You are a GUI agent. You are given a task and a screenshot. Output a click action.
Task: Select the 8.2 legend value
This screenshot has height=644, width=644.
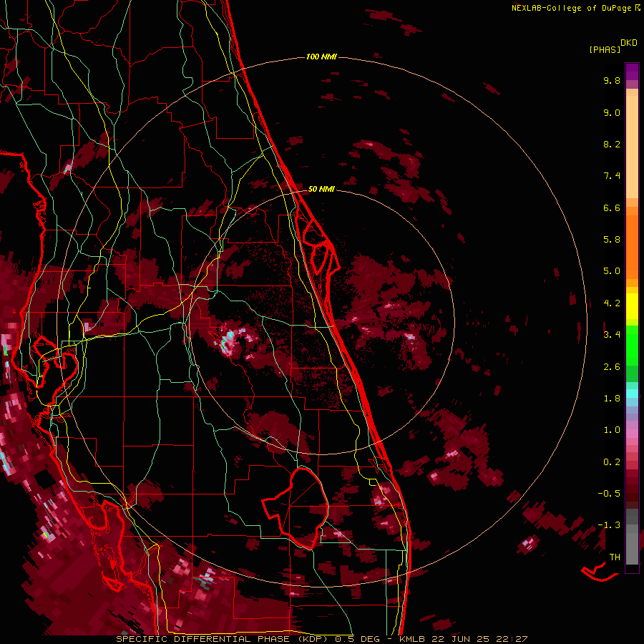pyautogui.click(x=612, y=144)
